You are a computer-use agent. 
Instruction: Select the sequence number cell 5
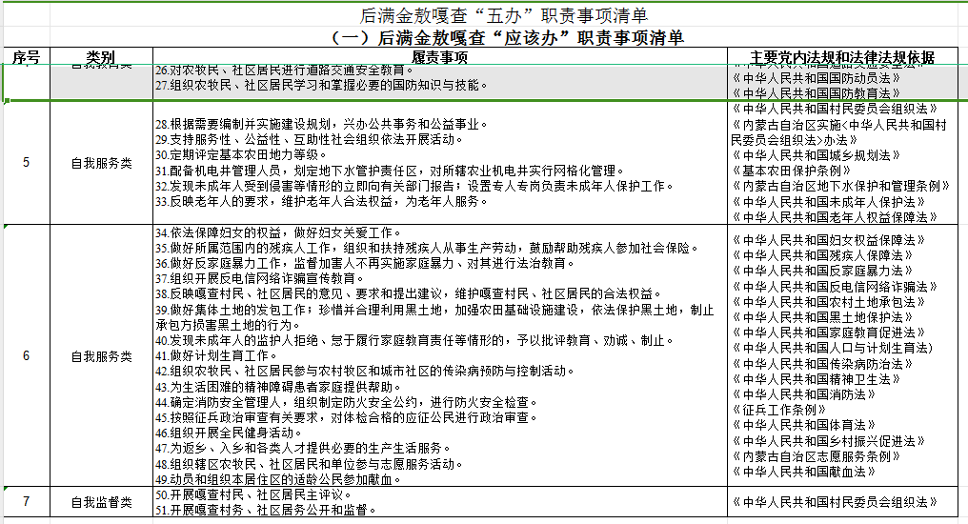tap(26, 162)
